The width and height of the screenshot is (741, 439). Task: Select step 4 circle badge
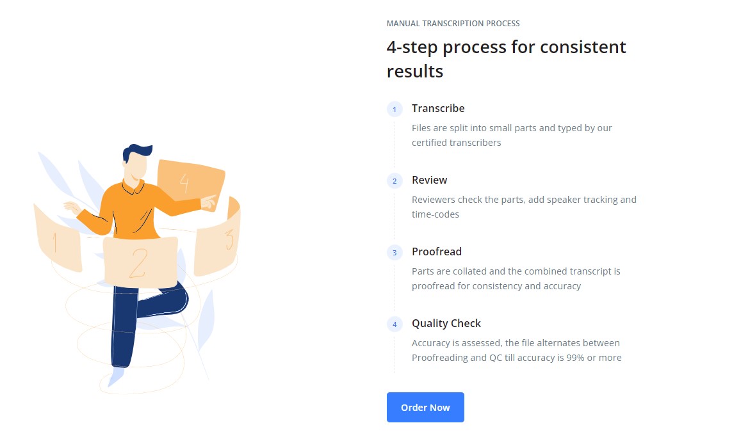click(395, 324)
